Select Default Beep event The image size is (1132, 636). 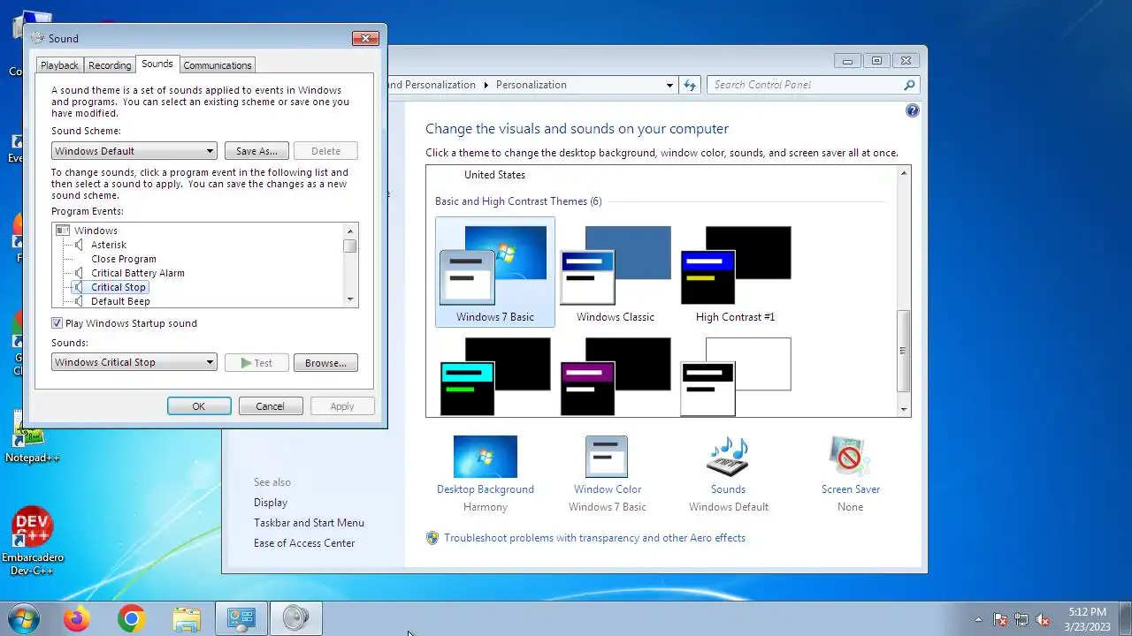pos(120,301)
